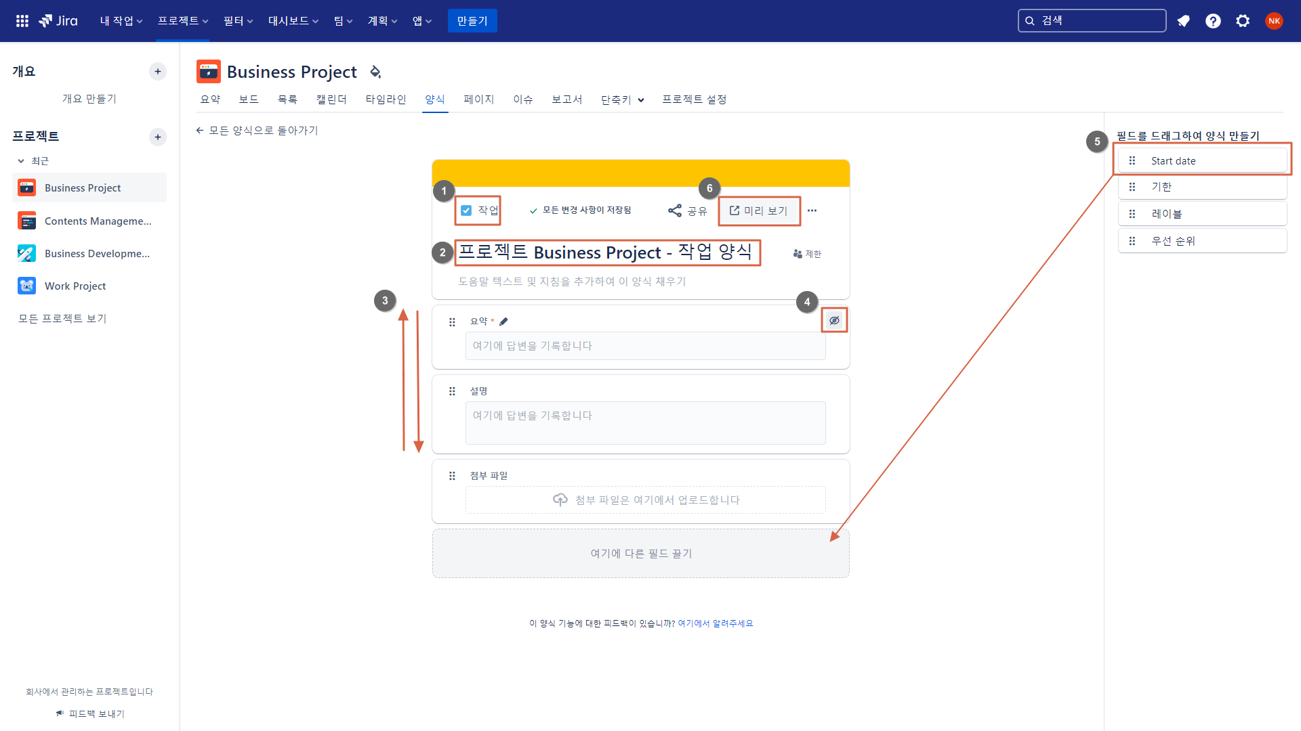Click the 도움말 텍스트 description placeholder
Viewport: 1301px width, 731px height.
pyautogui.click(x=572, y=282)
